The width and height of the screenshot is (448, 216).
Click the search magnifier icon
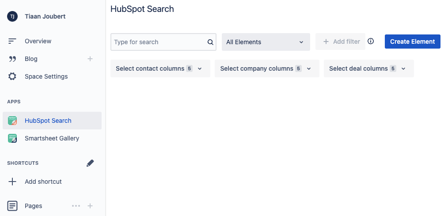coord(210,42)
